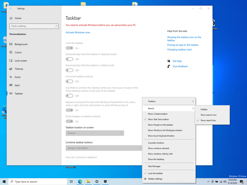Click Show Cortana button entry
This screenshot has height=185, width=247.
point(169,114)
